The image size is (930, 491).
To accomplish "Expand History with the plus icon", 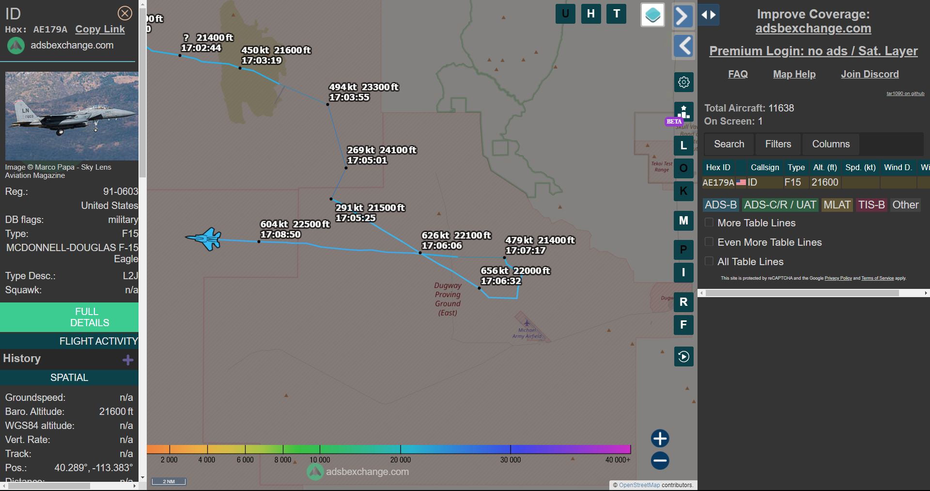I will point(128,360).
